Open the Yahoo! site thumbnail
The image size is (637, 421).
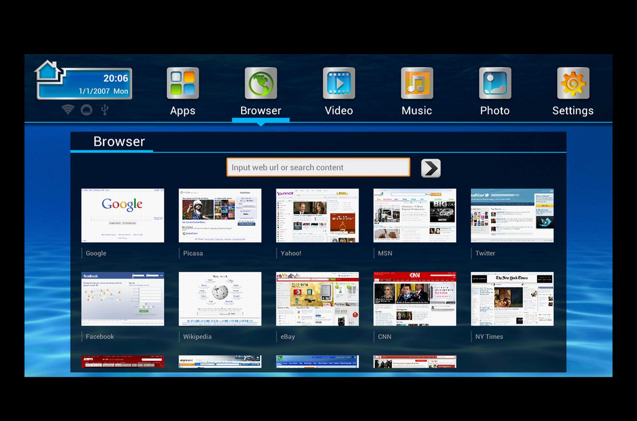pyautogui.click(x=317, y=215)
